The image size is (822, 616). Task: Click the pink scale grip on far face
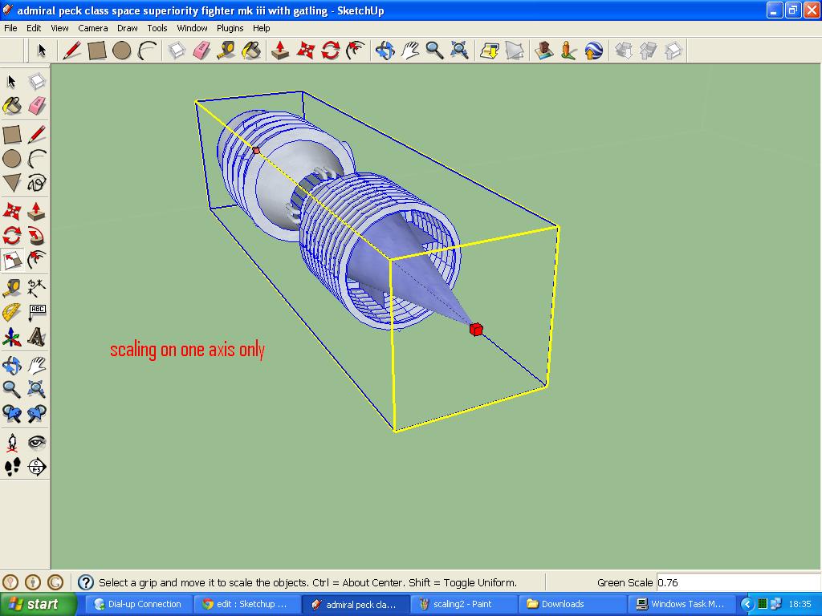[256, 150]
